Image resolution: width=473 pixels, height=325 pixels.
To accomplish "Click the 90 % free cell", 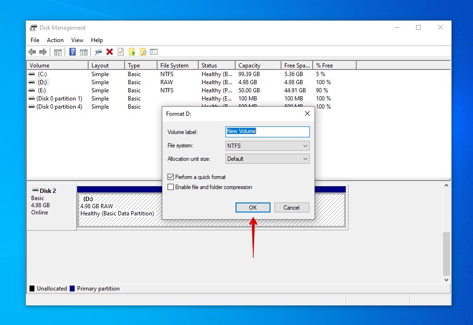I will [322, 90].
